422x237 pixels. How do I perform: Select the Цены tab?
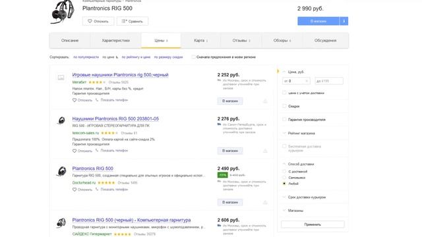161,41
